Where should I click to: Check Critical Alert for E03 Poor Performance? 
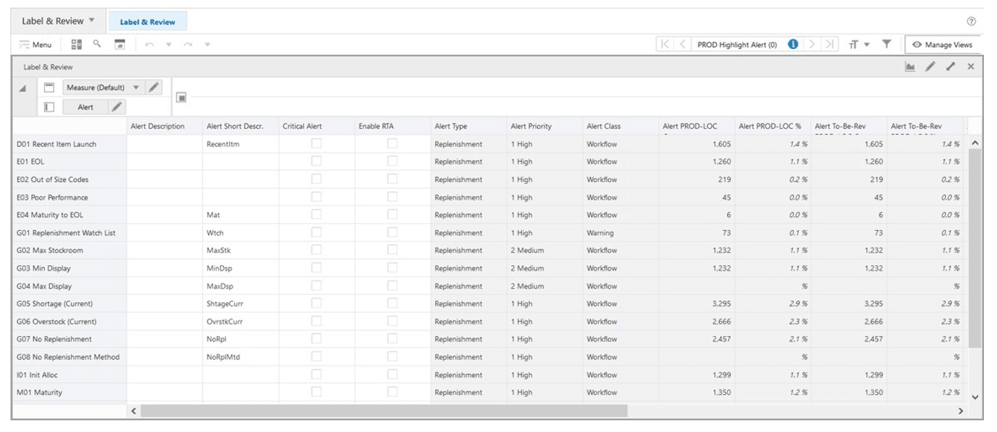click(x=316, y=197)
